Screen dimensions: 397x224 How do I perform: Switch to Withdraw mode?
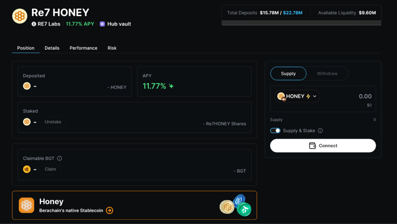click(327, 73)
